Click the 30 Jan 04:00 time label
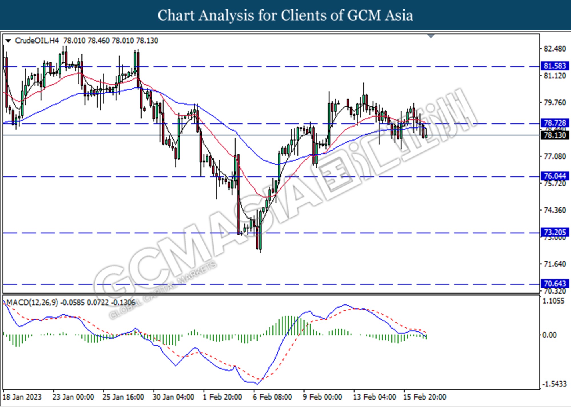The width and height of the screenshot is (571, 407). pos(174,397)
